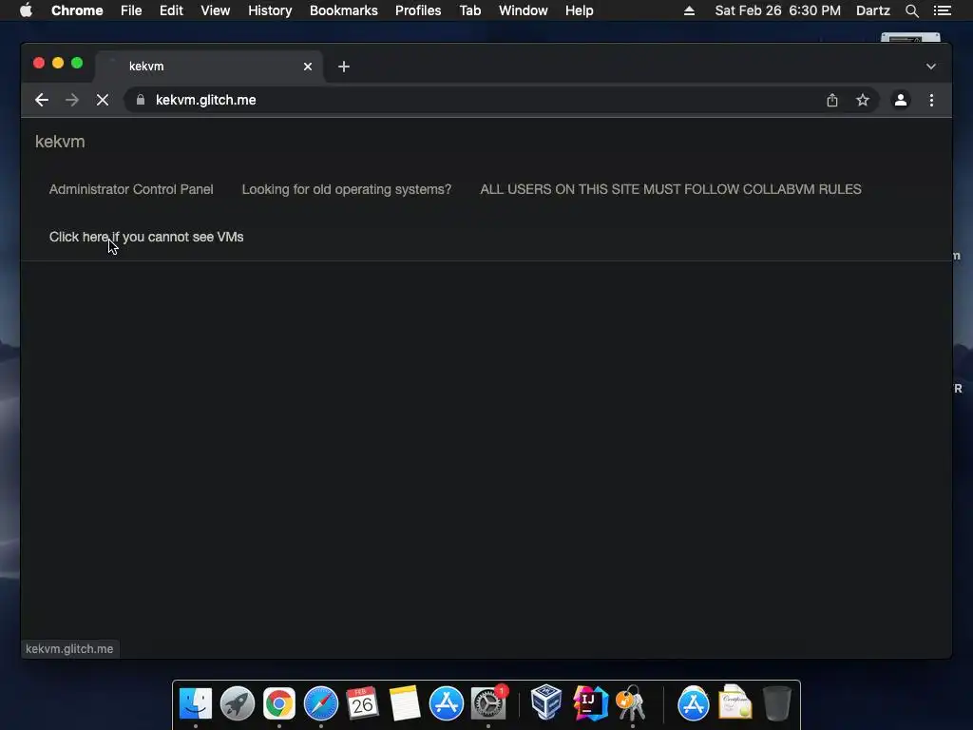This screenshot has height=730, width=973.
Task: Open the Apple menu
Action: (x=26, y=10)
